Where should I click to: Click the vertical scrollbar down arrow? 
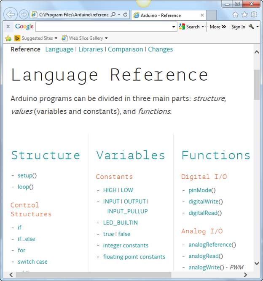tap(257, 265)
